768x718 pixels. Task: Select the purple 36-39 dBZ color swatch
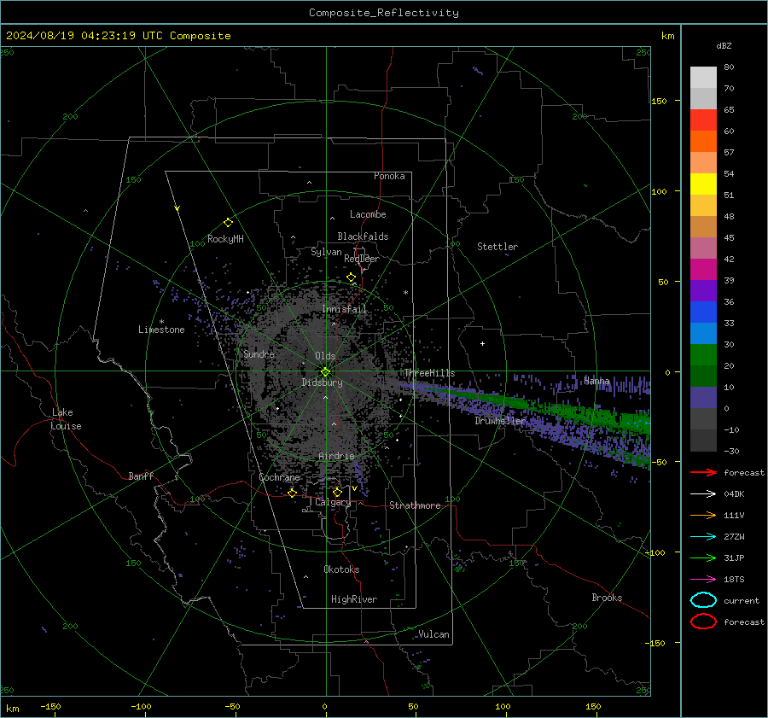703,291
